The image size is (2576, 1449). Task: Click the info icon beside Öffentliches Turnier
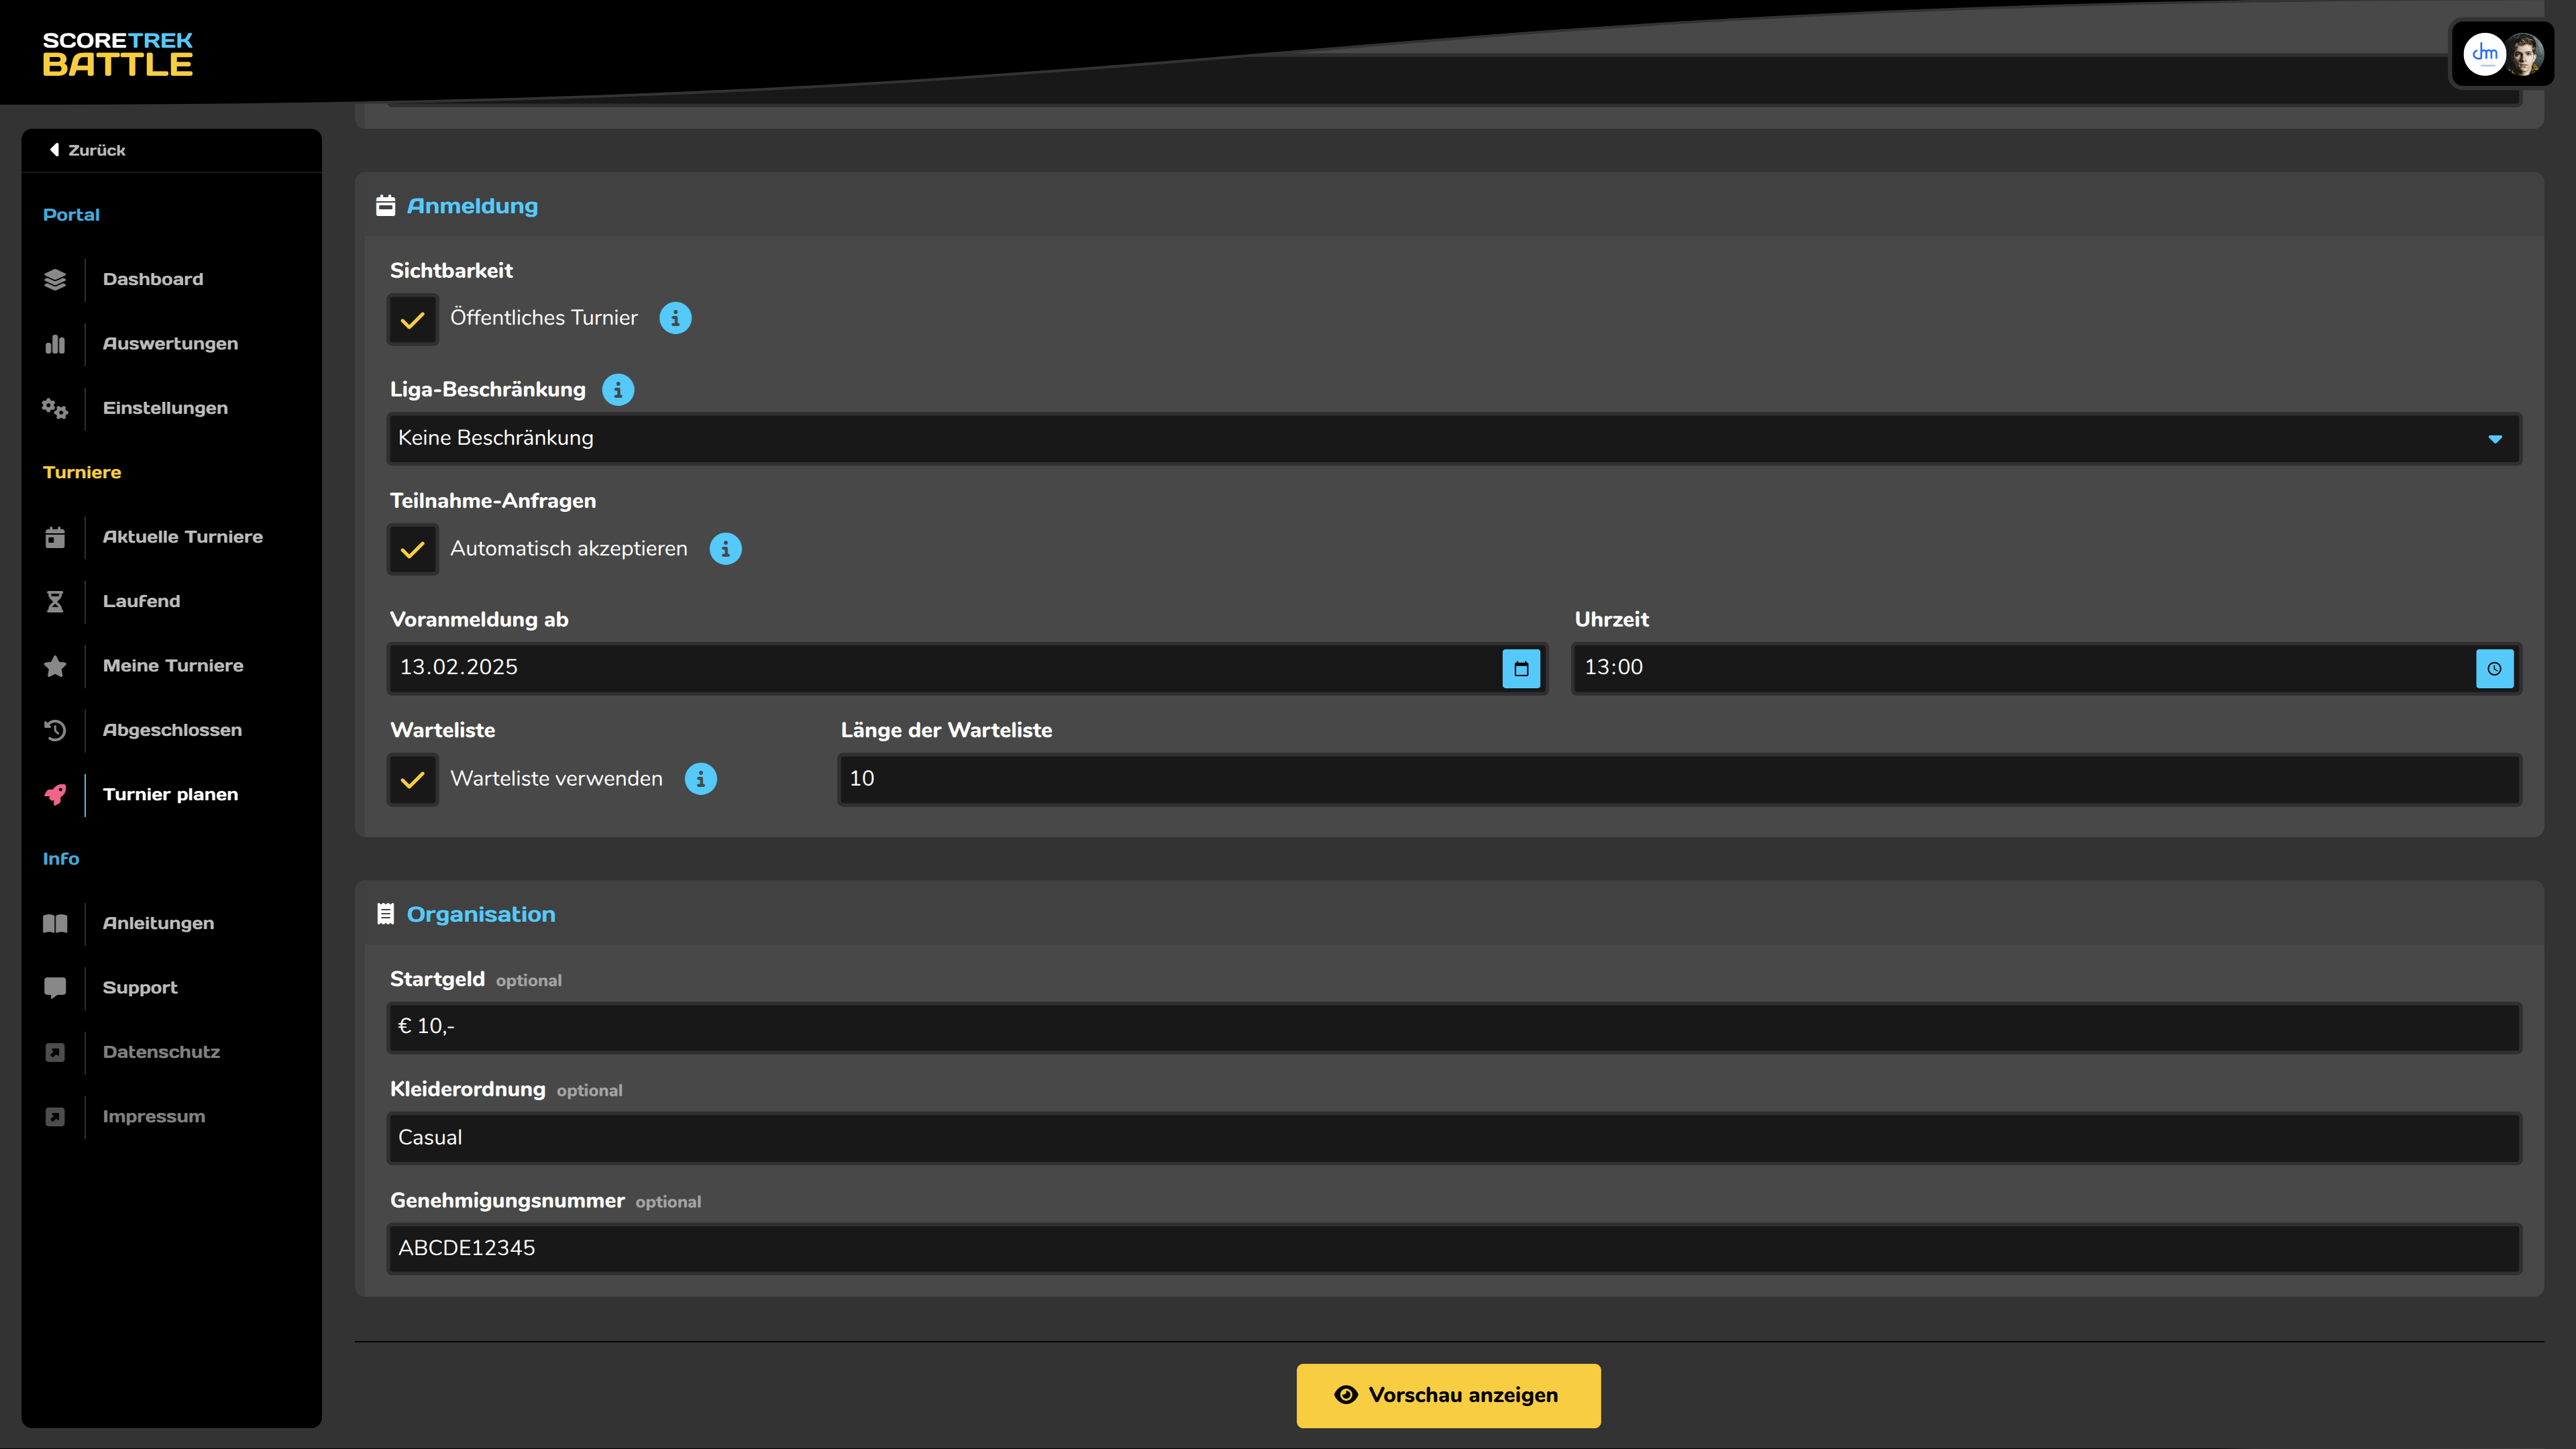tap(675, 318)
